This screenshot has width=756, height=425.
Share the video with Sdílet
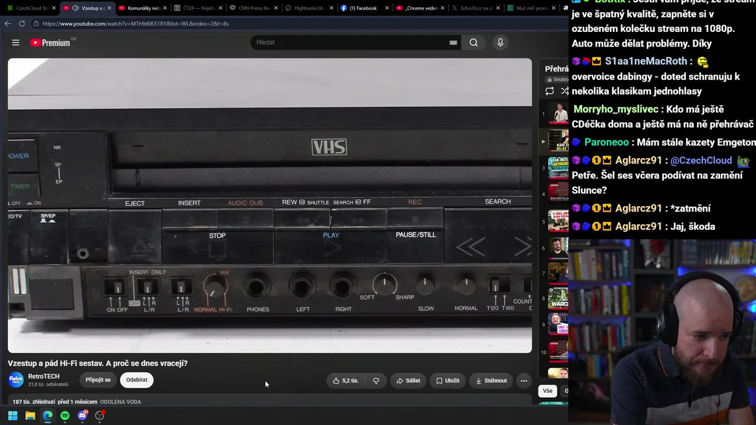pyautogui.click(x=408, y=381)
